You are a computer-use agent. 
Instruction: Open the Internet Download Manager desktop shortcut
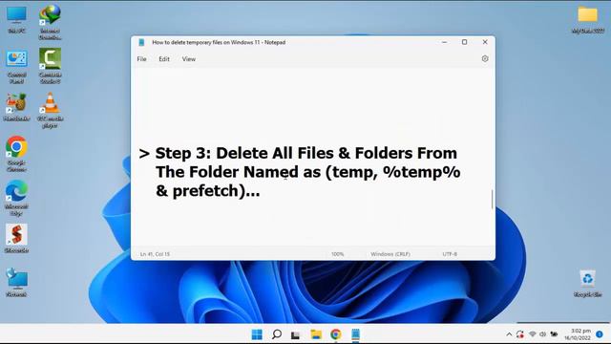tap(50, 21)
